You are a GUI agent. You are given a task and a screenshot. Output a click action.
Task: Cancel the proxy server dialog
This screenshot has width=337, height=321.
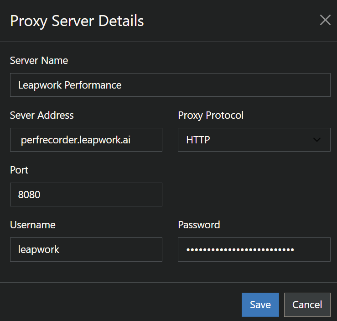tap(307, 305)
